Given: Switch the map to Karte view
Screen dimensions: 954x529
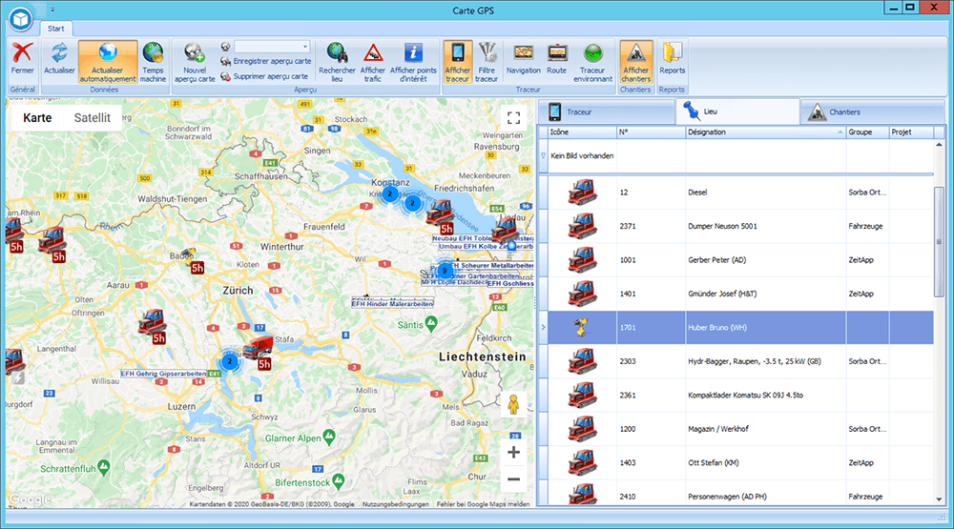Looking at the screenshot, I should (37, 118).
